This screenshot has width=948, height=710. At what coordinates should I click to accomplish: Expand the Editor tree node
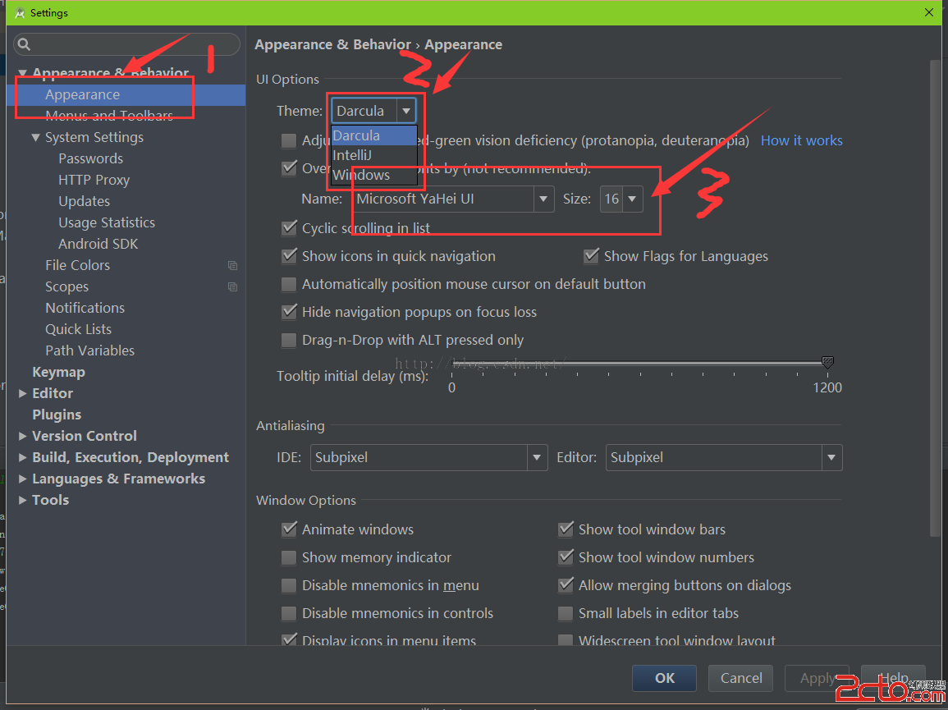[22, 393]
